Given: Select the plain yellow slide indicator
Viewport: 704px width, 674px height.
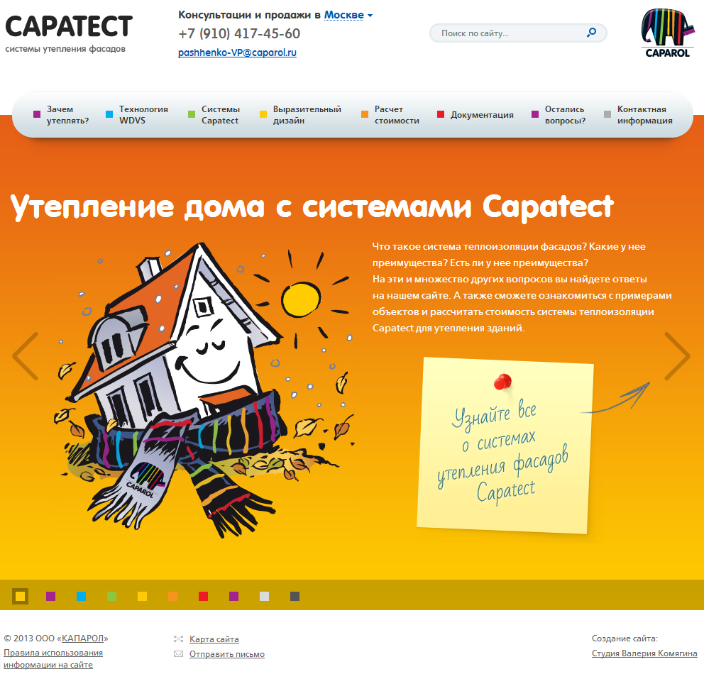Looking at the screenshot, I should tap(143, 596).
